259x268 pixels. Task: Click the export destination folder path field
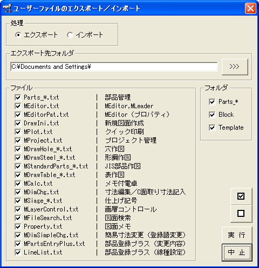coord(114,67)
